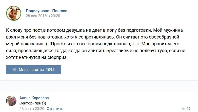Viewport: 198px width, 112px height.
Task: Click the 1094 likes counter
Action: [x=50, y=70]
